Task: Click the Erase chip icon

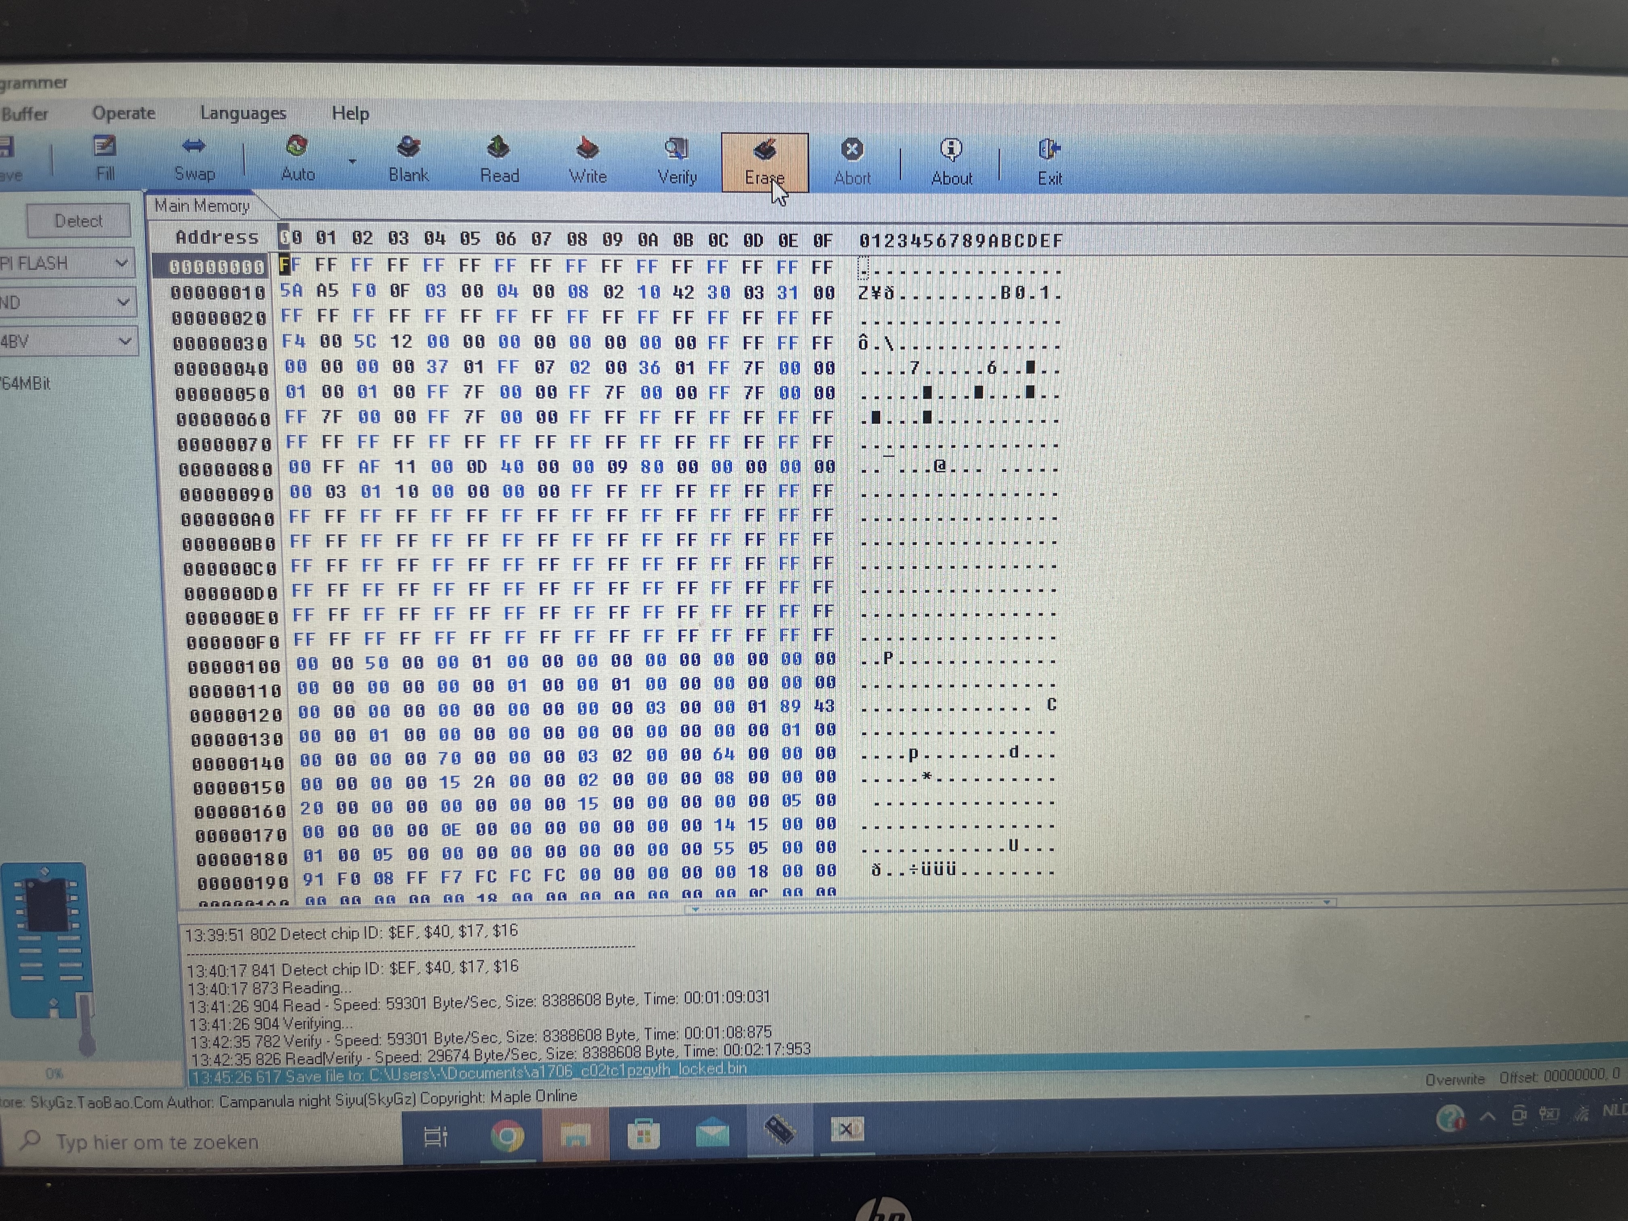Action: point(765,163)
